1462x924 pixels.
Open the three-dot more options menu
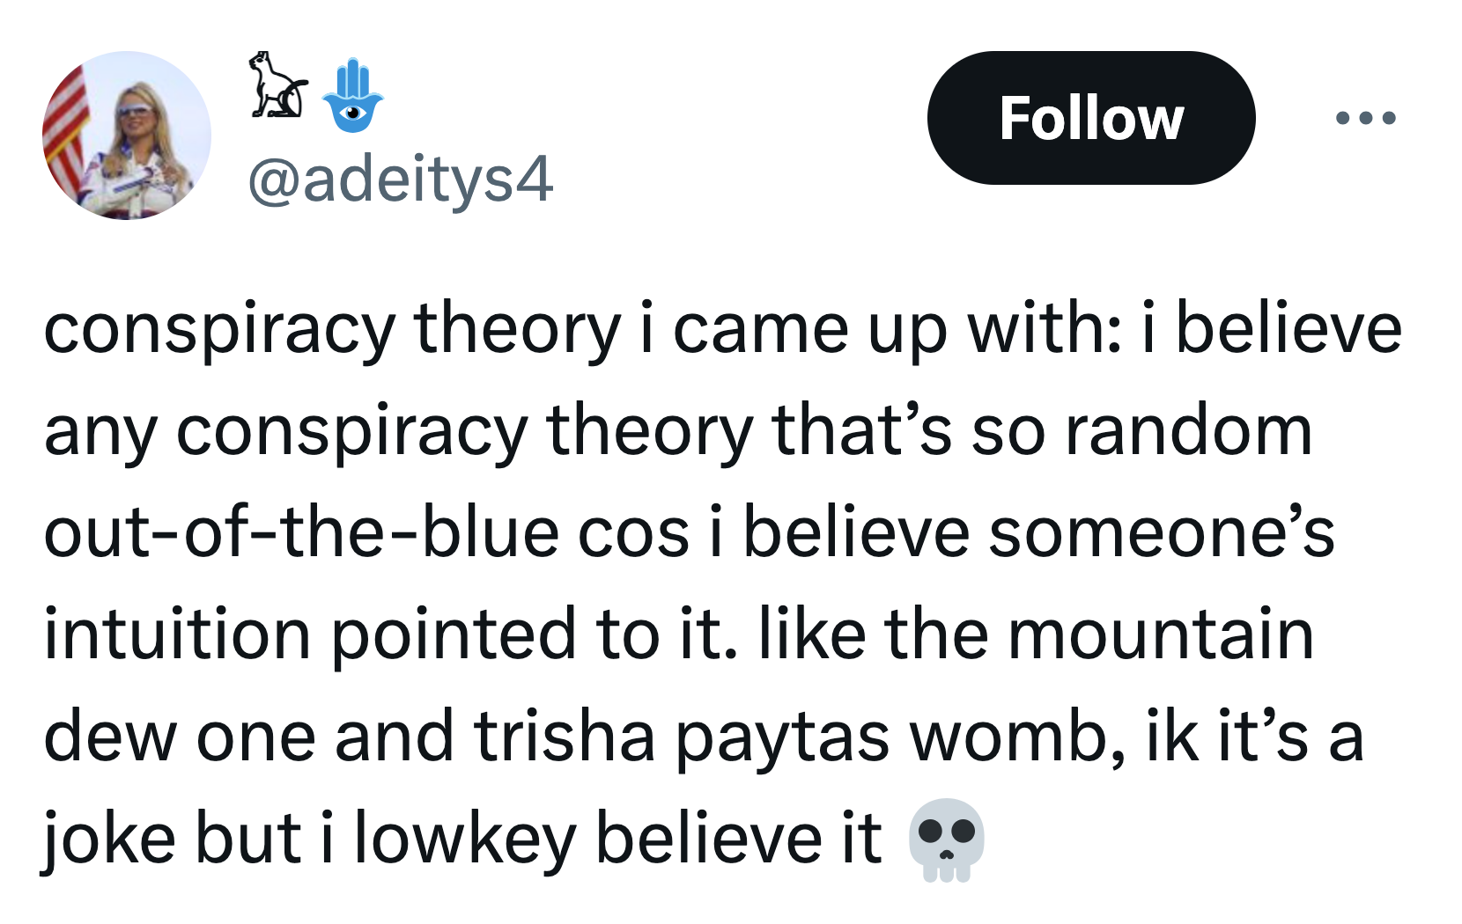[1365, 118]
